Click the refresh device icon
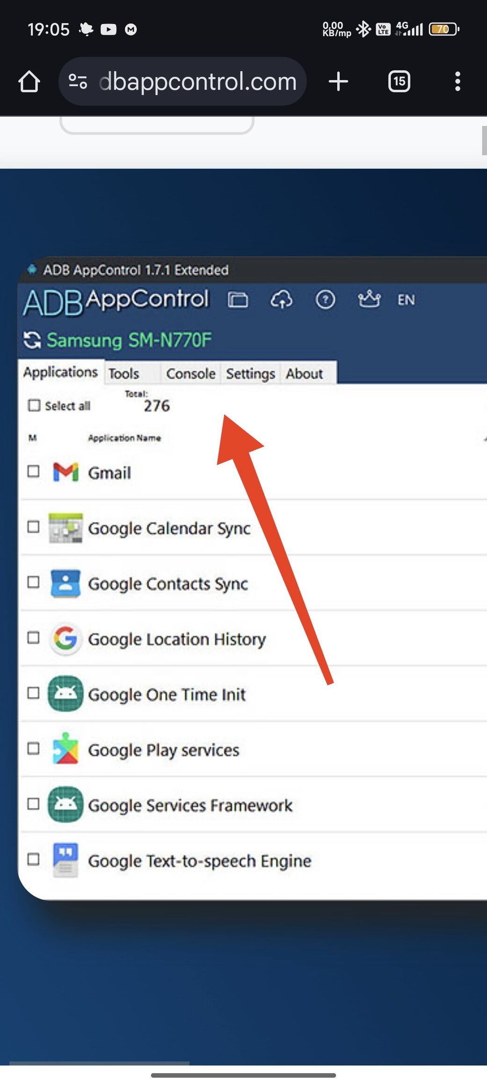The image size is (487, 1085). tap(32, 340)
